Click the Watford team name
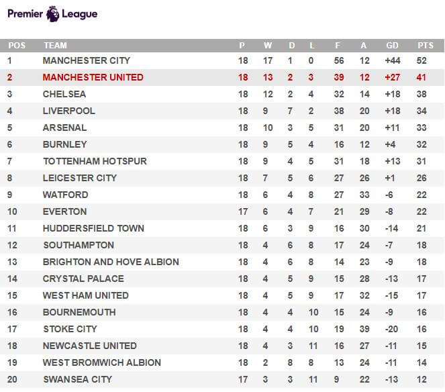Image resolution: width=445 pixels, height=392 pixels. [x=66, y=195]
